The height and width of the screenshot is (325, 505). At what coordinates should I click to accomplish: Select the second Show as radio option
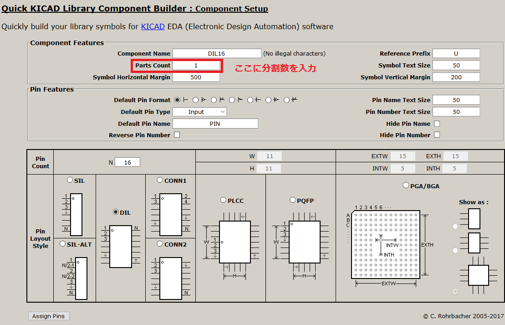tap(455, 251)
